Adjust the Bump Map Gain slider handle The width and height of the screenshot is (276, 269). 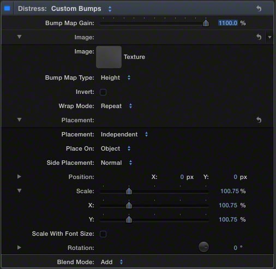pyautogui.click(x=206, y=23)
